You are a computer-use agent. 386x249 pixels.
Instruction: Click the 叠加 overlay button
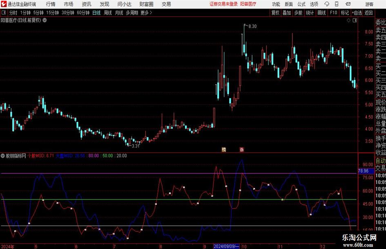287,13
